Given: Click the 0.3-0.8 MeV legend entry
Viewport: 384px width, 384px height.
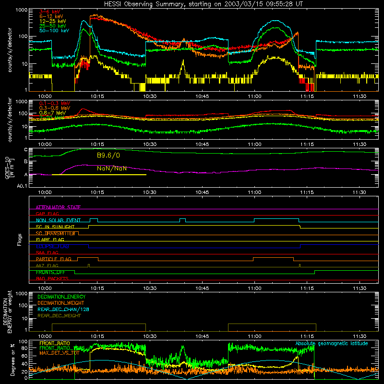Looking at the screenshot, I should pyautogui.click(x=55, y=108).
